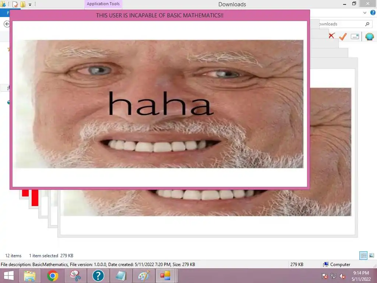Switch to the Application Tools ribbon tab

coord(103,4)
